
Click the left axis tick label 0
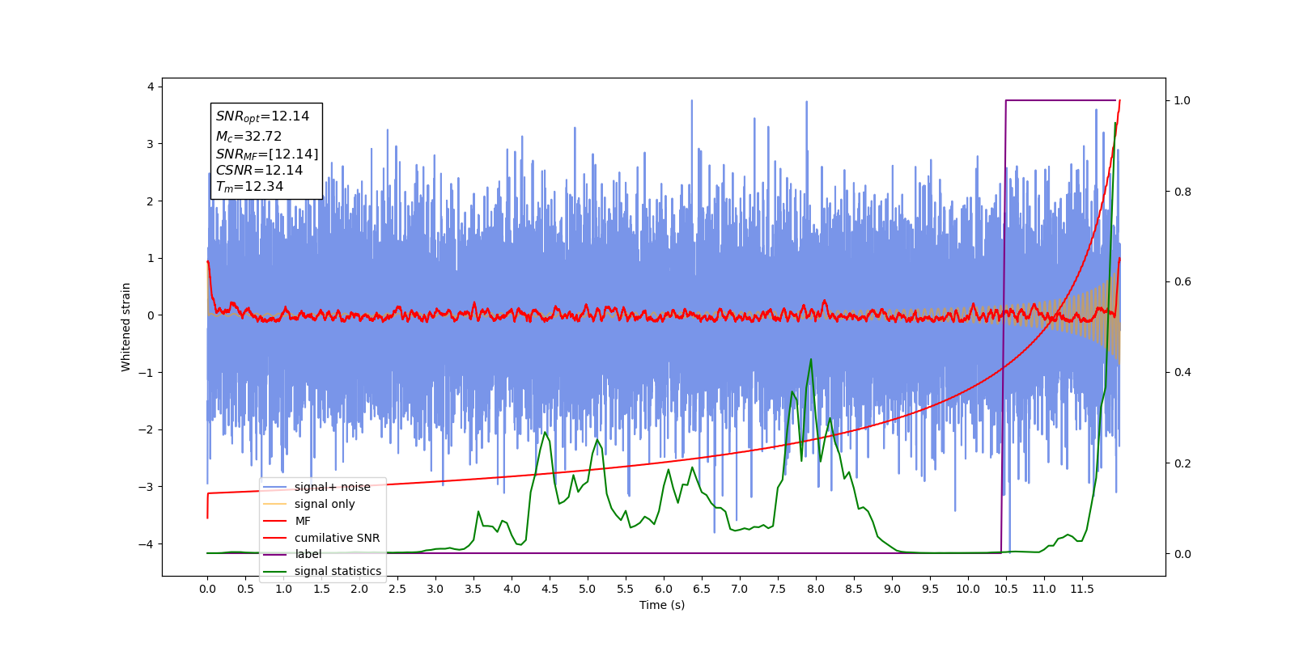pyautogui.click(x=151, y=315)
